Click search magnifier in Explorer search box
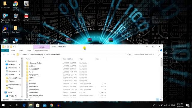The height and width of the screenshot is (108, 192). pos(159,55)
